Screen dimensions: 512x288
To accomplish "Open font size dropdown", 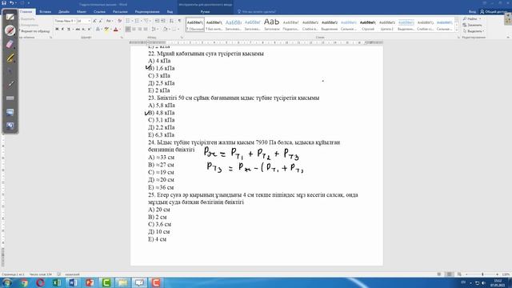I will point(89,21).
